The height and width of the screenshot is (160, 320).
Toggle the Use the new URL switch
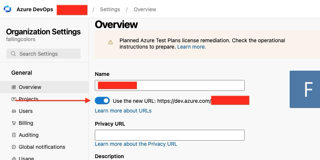click(102, 101)
